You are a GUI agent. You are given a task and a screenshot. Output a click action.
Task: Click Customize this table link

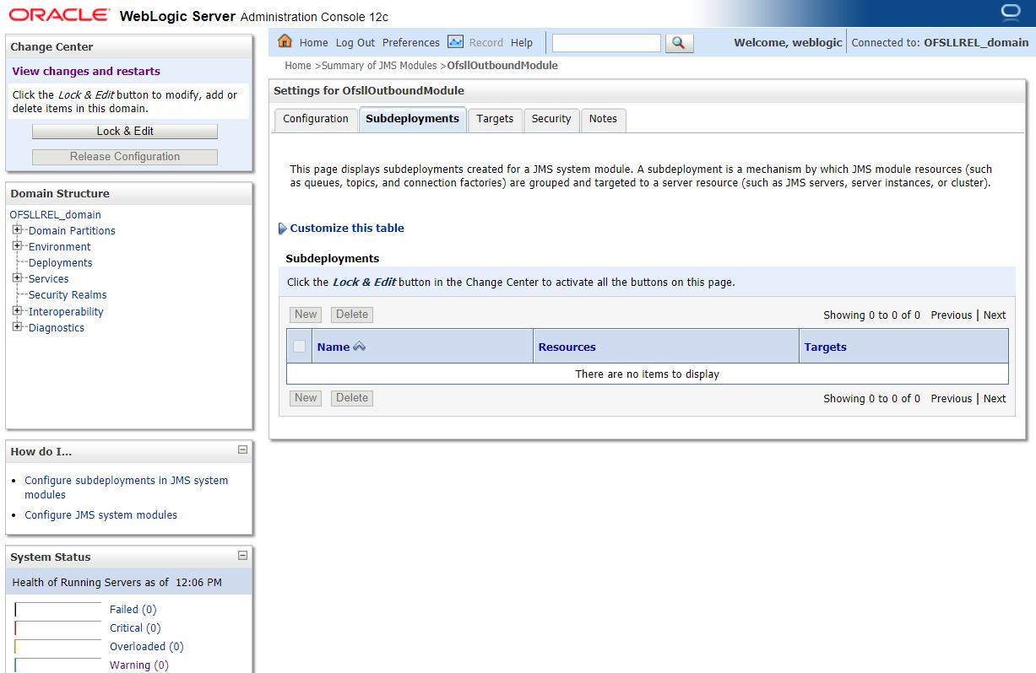tap(347, 229)
